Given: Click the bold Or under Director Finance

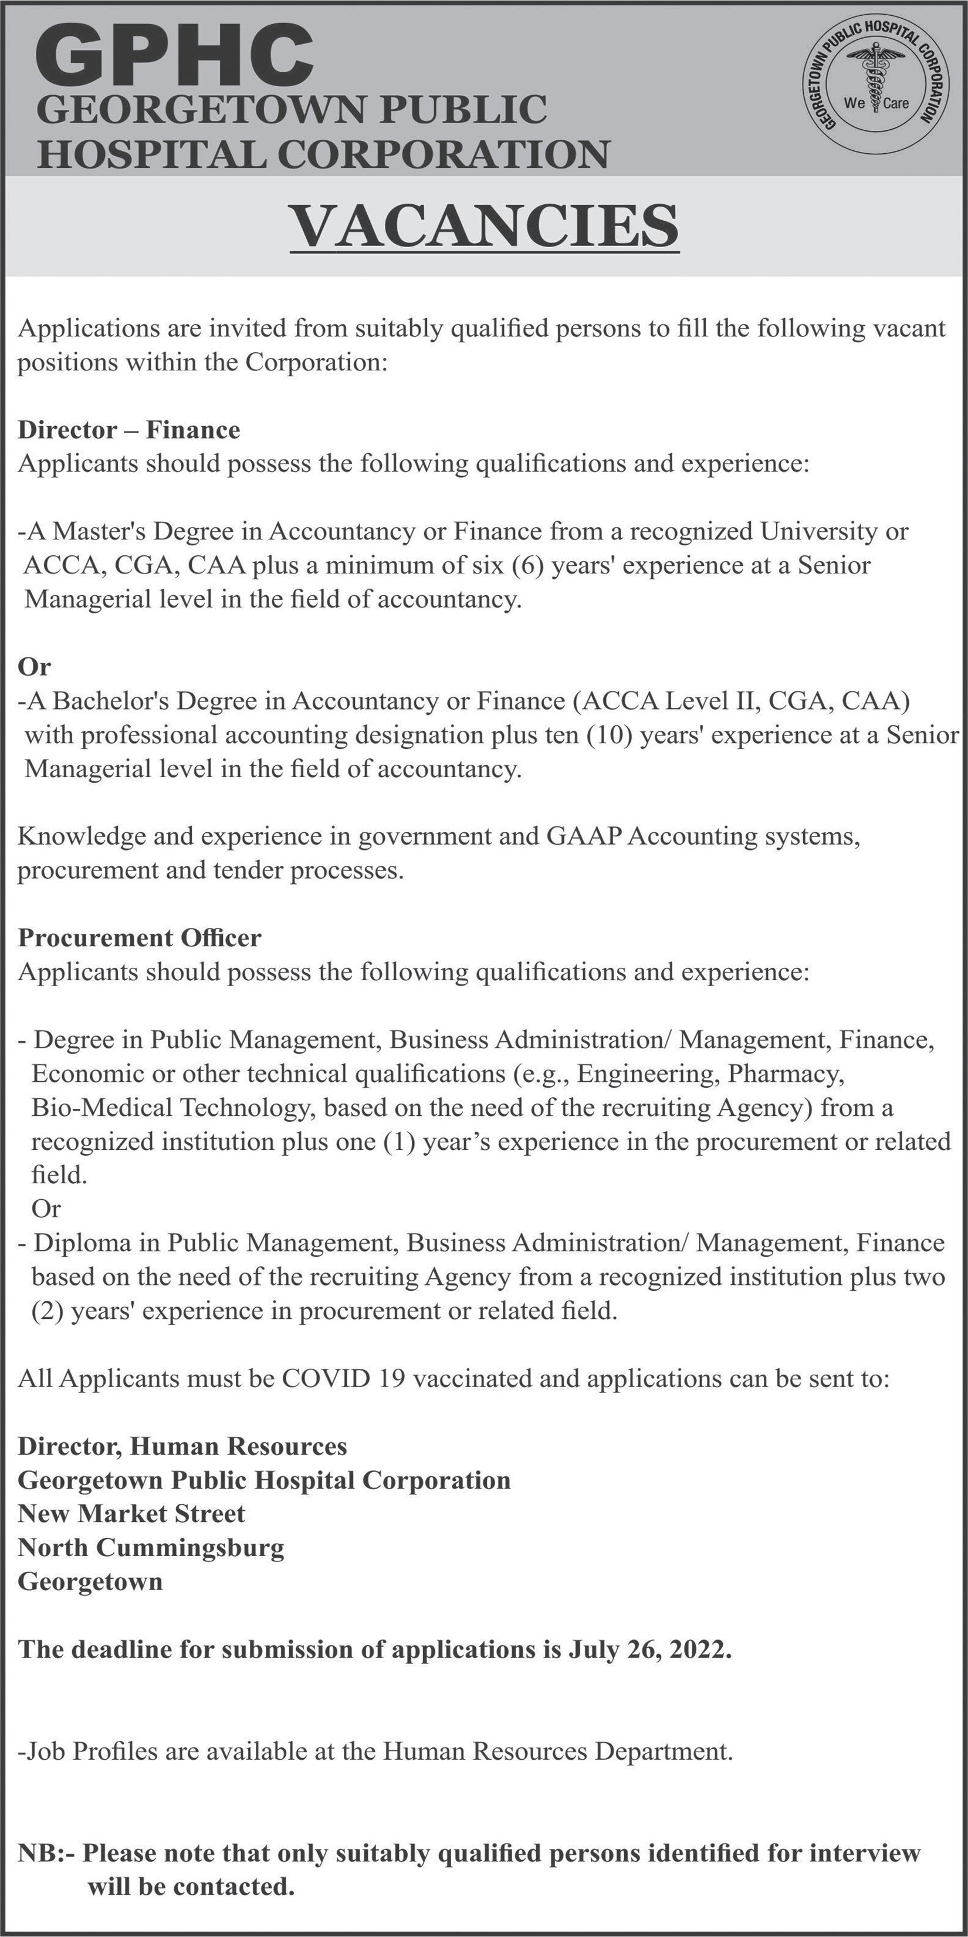Looking at the screenshot, I should (x=35, y=667).
